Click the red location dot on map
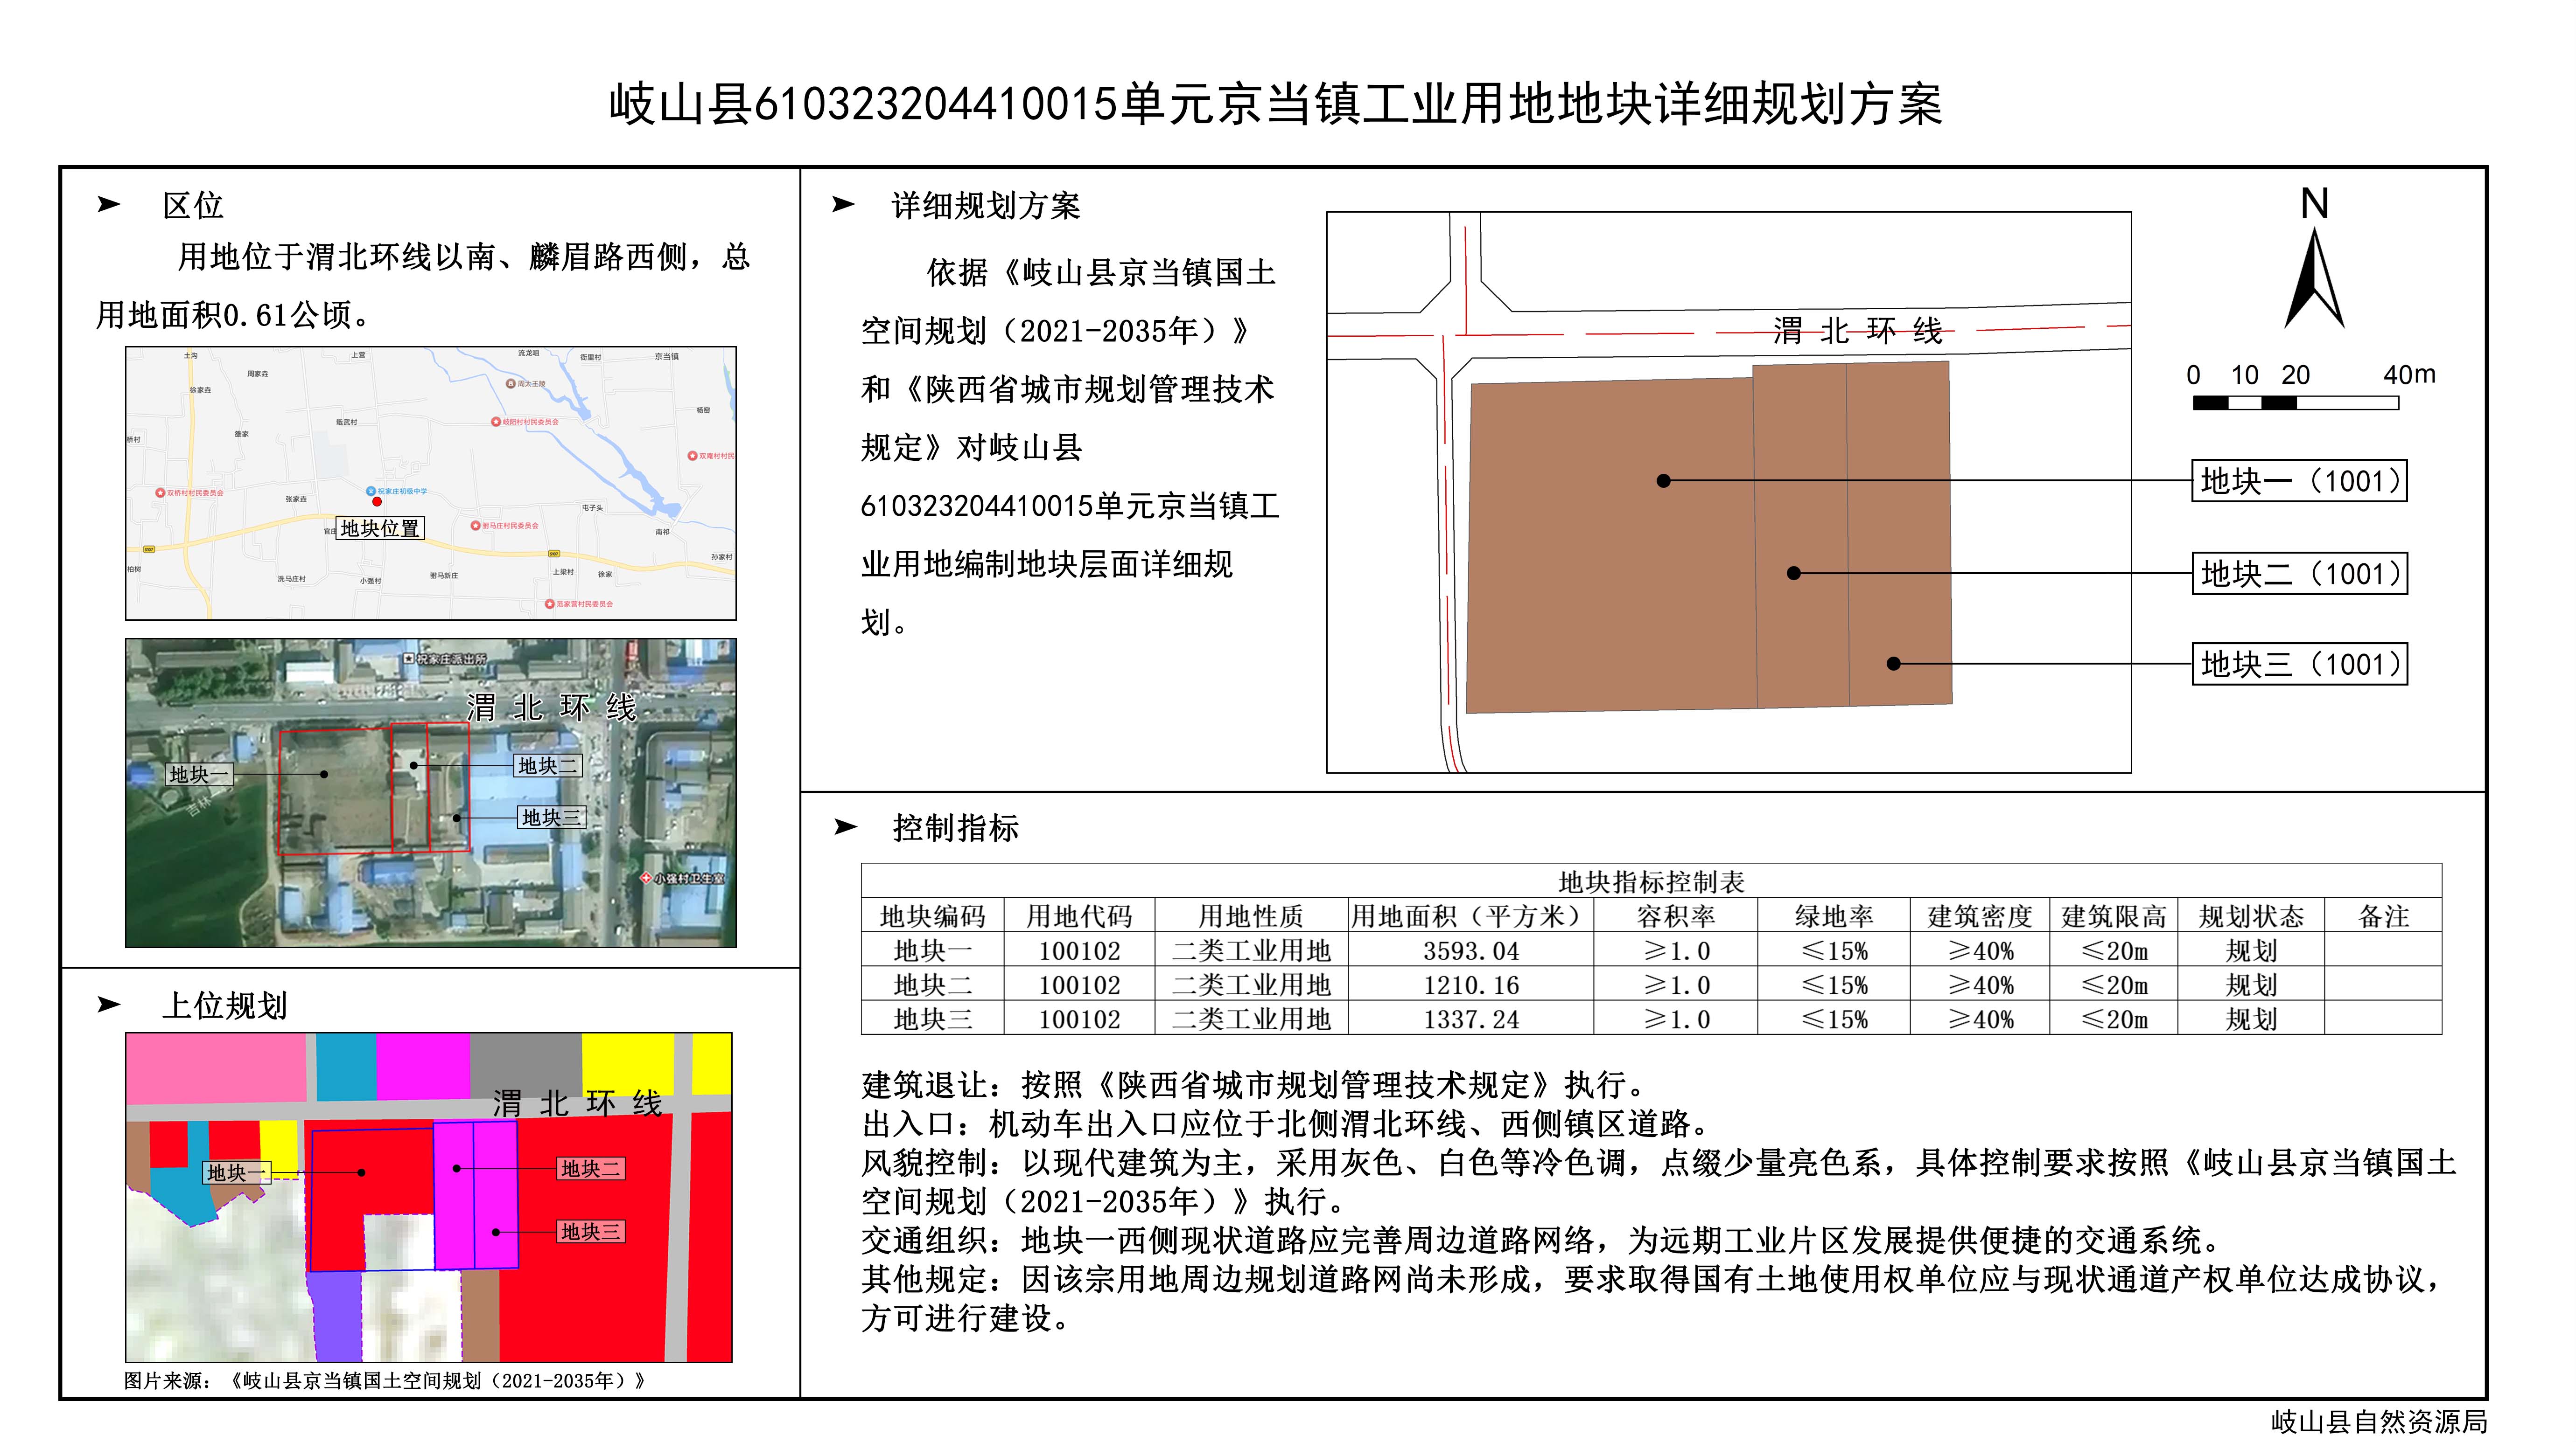The image size is (2576, 1442). (x=377, y=502)
